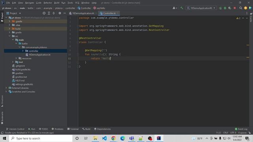This screenshot has width=253, height=142.
Task: Open the Bookmarks sidebar tool button
Action: point(2,118)
